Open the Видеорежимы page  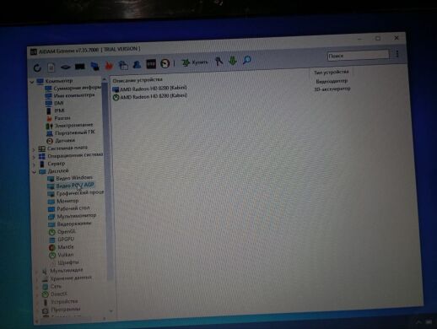tap(74, 224)
